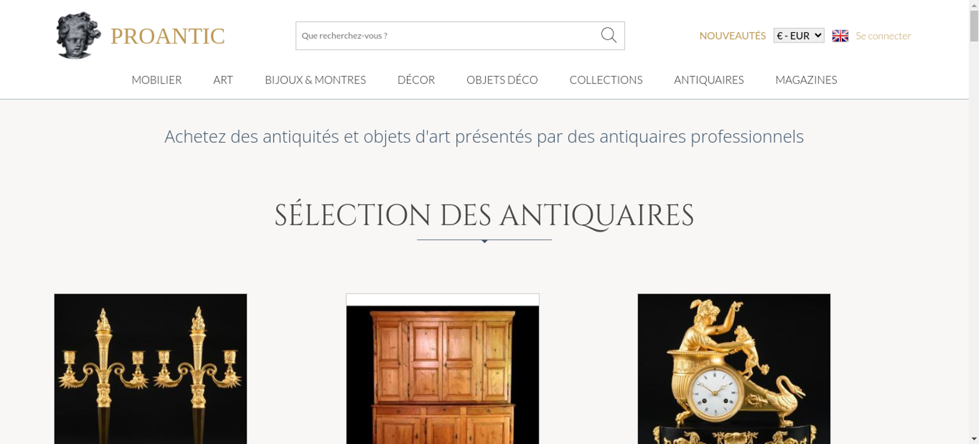
Task: Open the Objets Déco menu
Action: 502,80
